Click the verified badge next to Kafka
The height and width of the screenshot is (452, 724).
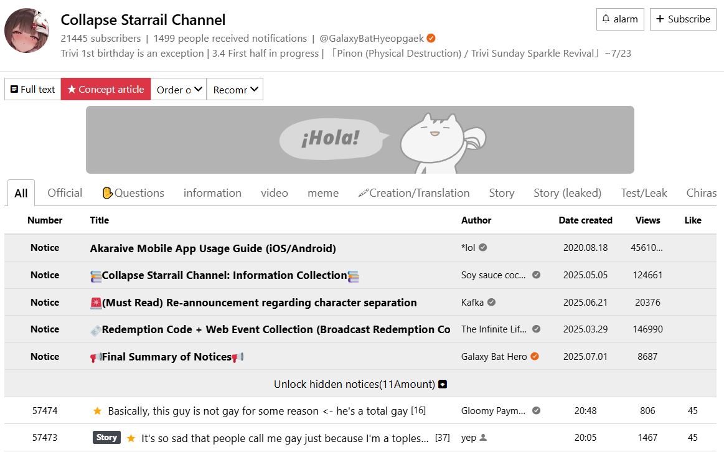[x=491, y=302]
